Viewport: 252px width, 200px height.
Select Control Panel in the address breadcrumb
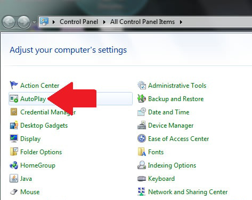click(x=79, y=22)
